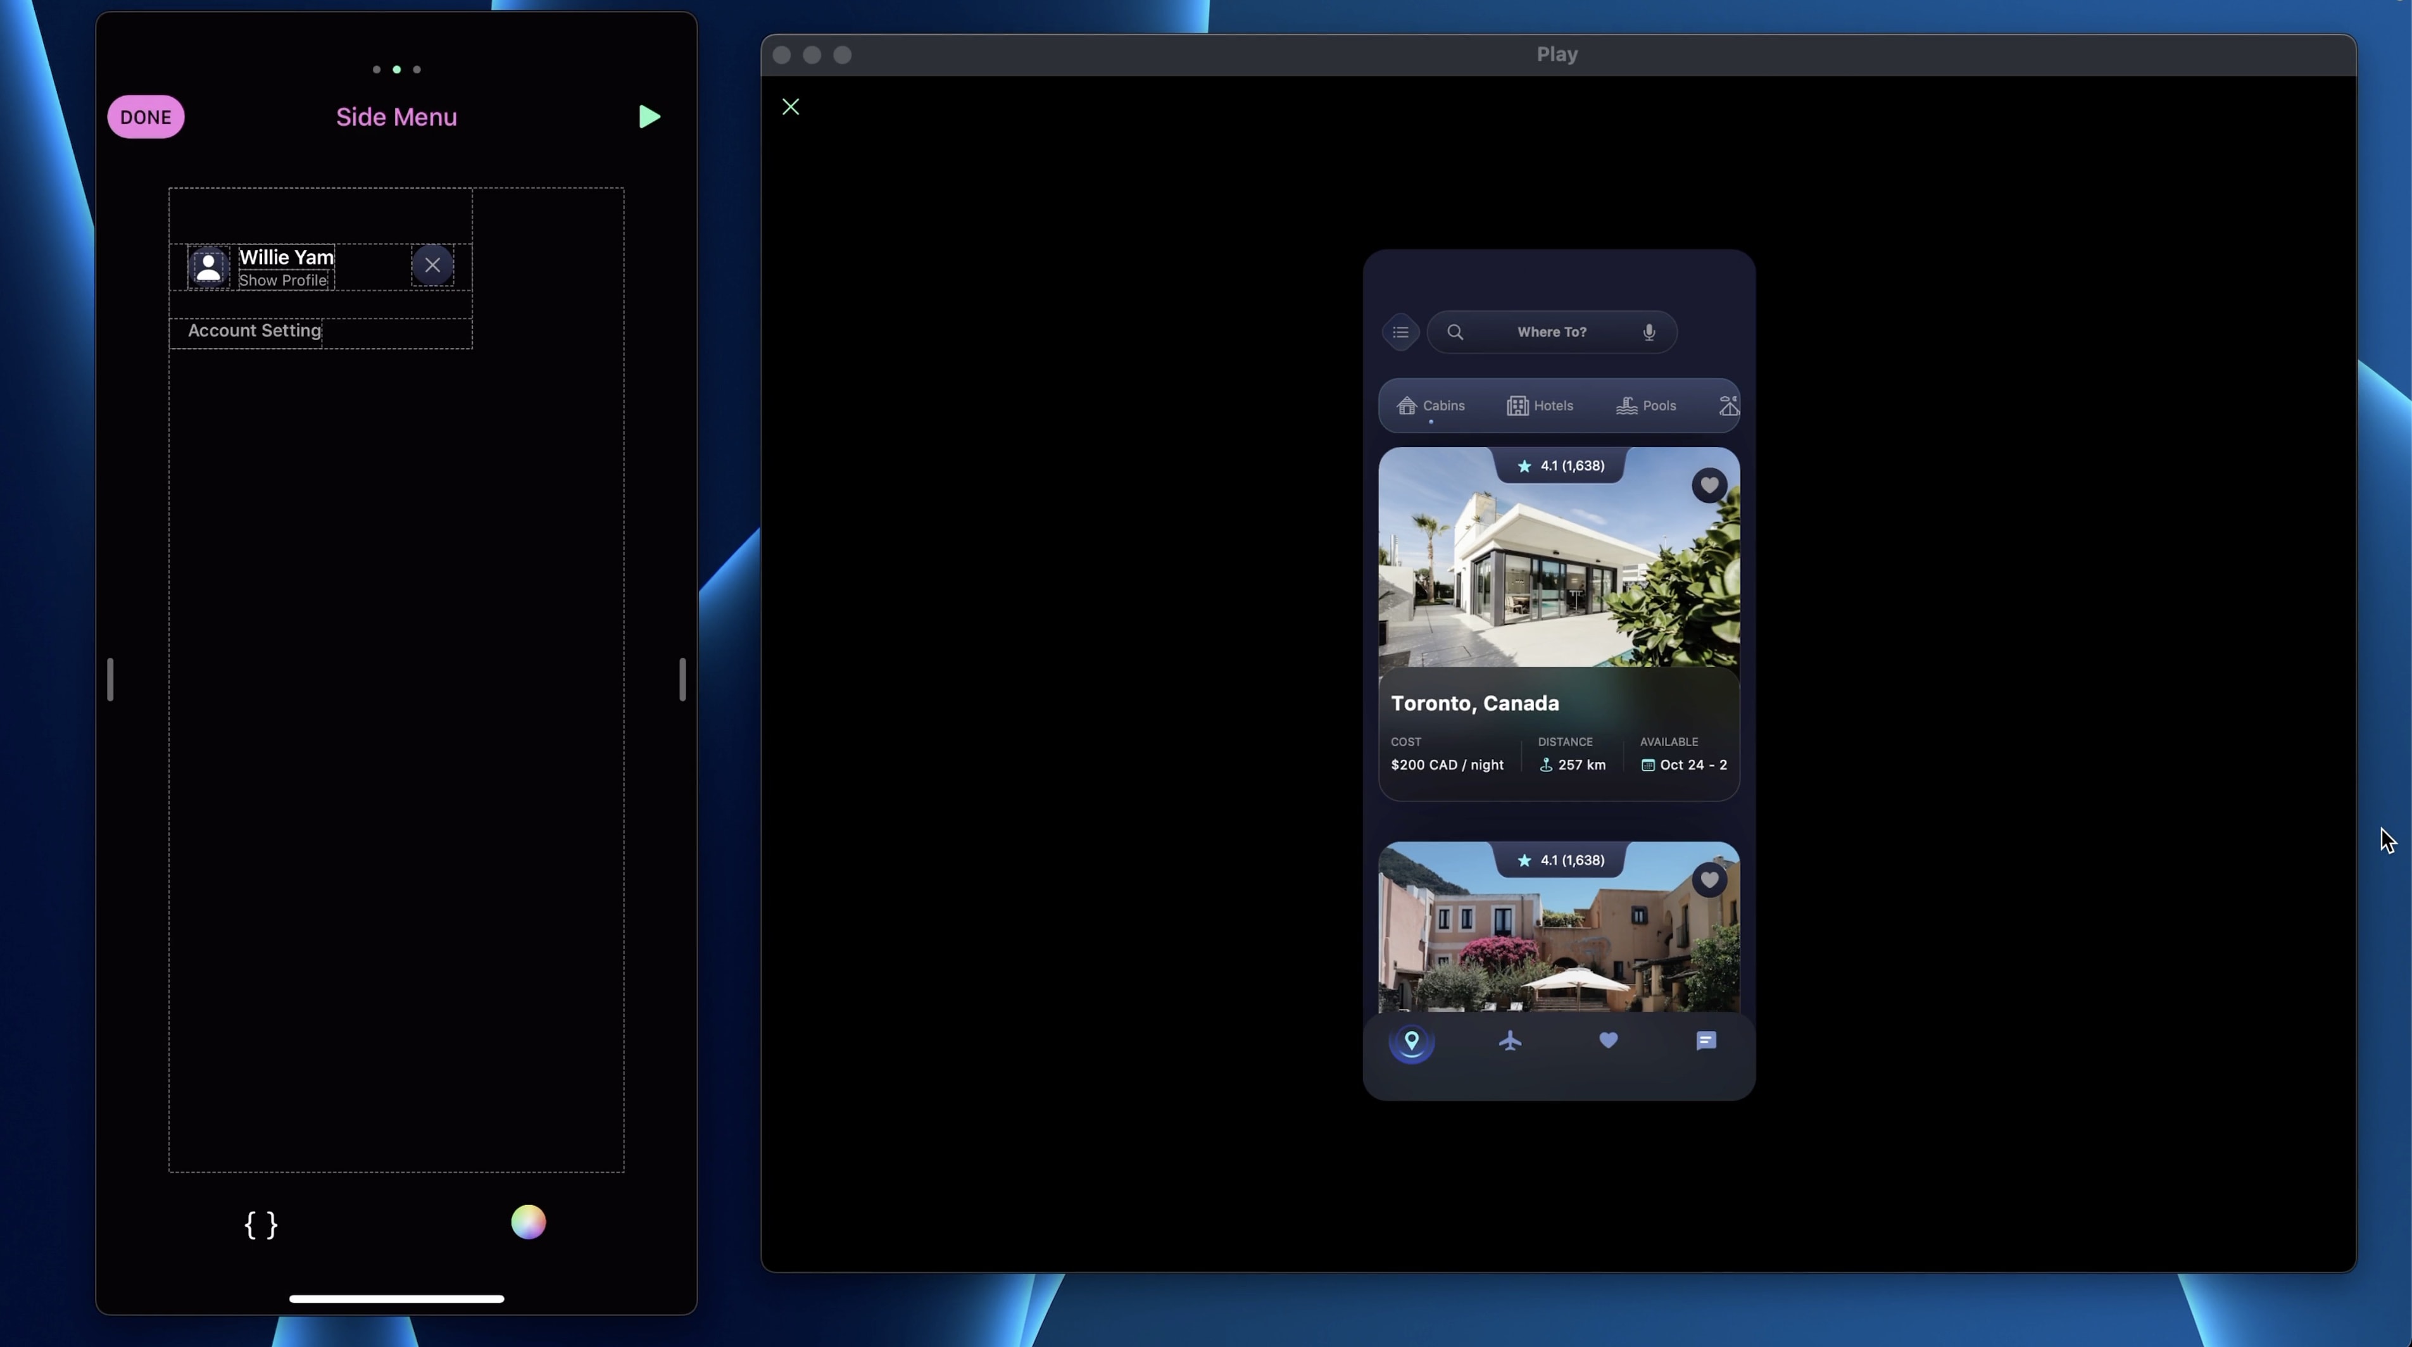Open the heart favorites bottom tab
The width and height of the screenshot is (2412, 1347).
point(1608,1041)
